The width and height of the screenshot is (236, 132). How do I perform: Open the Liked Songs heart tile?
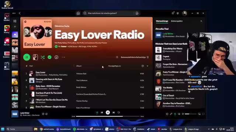[15, 34]
